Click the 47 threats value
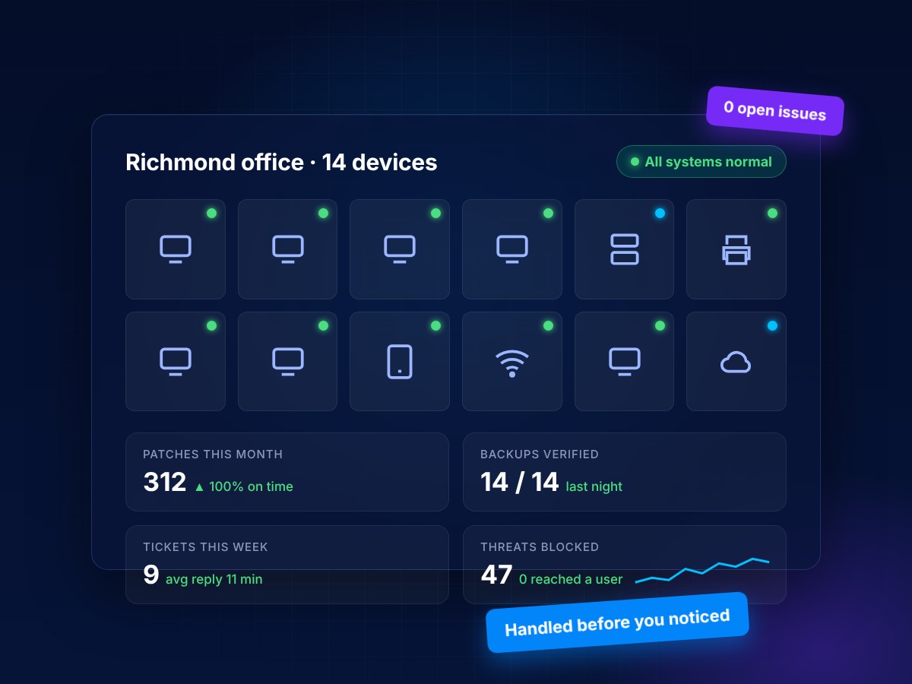Screen dimensions: 912x684 pos(496,575)
